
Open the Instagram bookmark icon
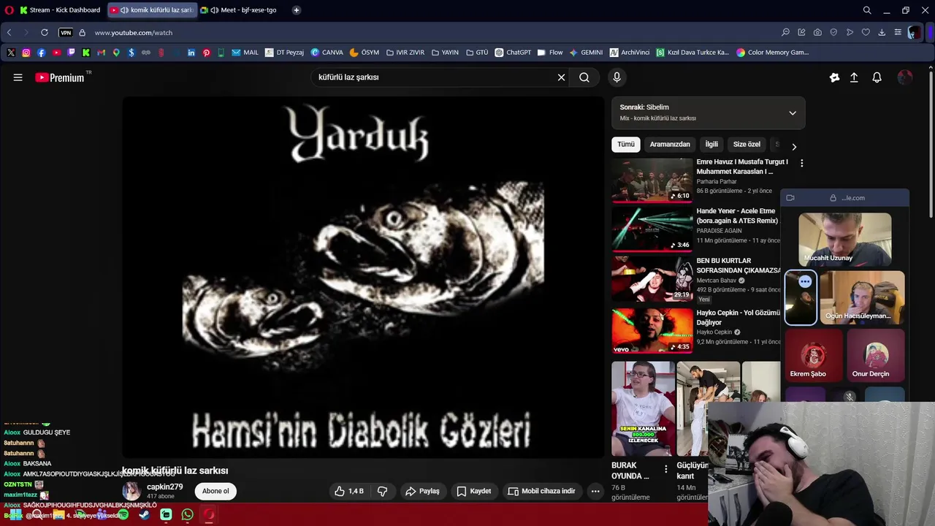pyautogui.click(x=26, y=53)
